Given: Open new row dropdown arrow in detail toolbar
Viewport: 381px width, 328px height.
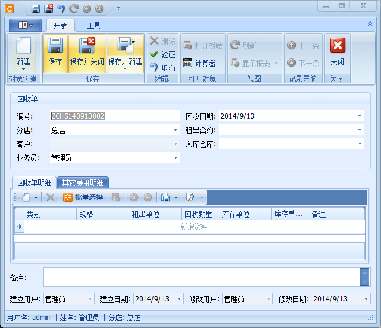Looking at the screenshot, I should (36, 197).
